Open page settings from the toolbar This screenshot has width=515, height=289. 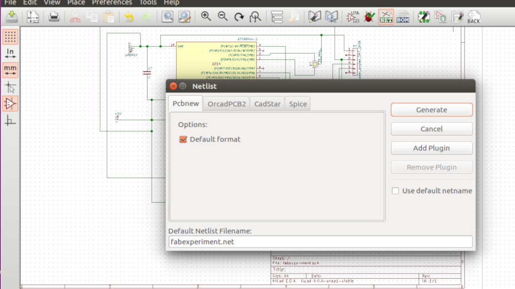[x=33, y=17]
